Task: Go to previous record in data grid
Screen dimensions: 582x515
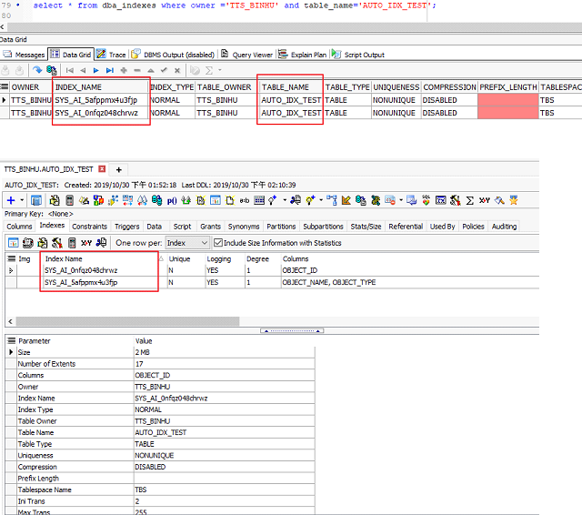Action: pyautogui.click(x=83, y=70)
